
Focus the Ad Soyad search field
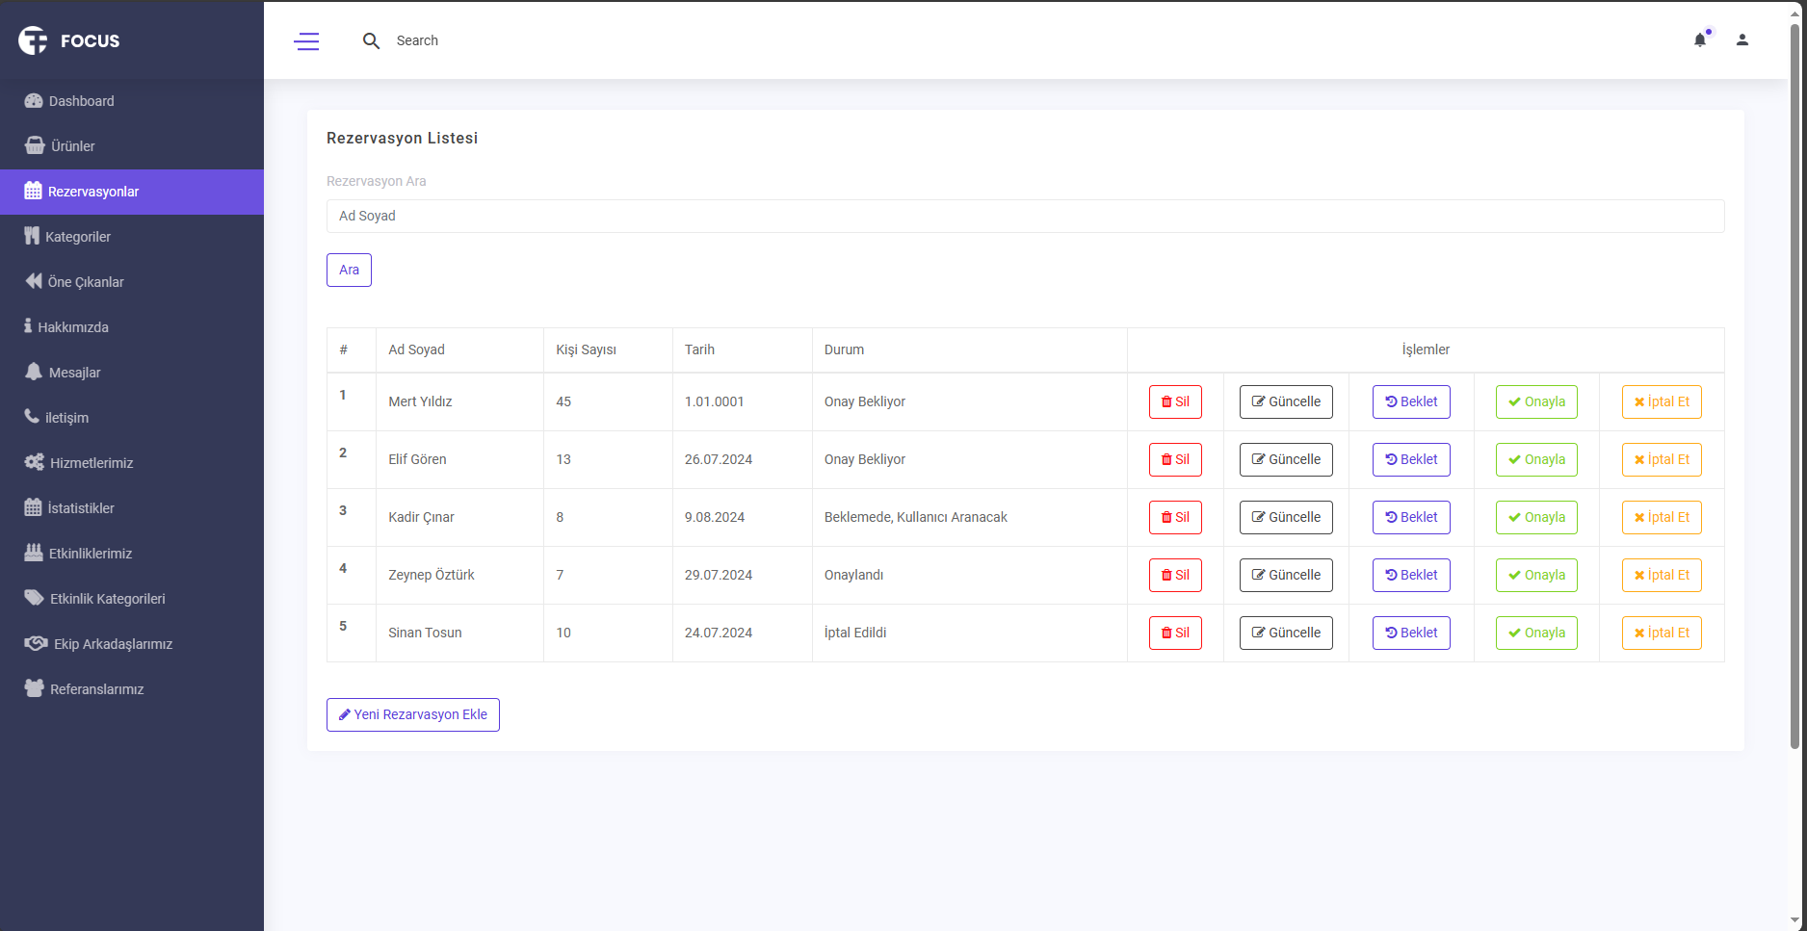[x=1025, y=217]
